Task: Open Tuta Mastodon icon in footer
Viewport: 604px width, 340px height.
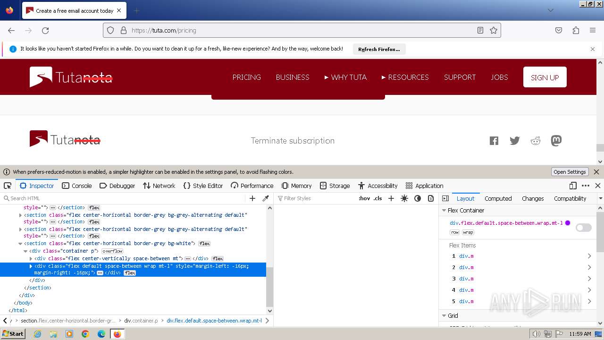Action: pos(556,141)
